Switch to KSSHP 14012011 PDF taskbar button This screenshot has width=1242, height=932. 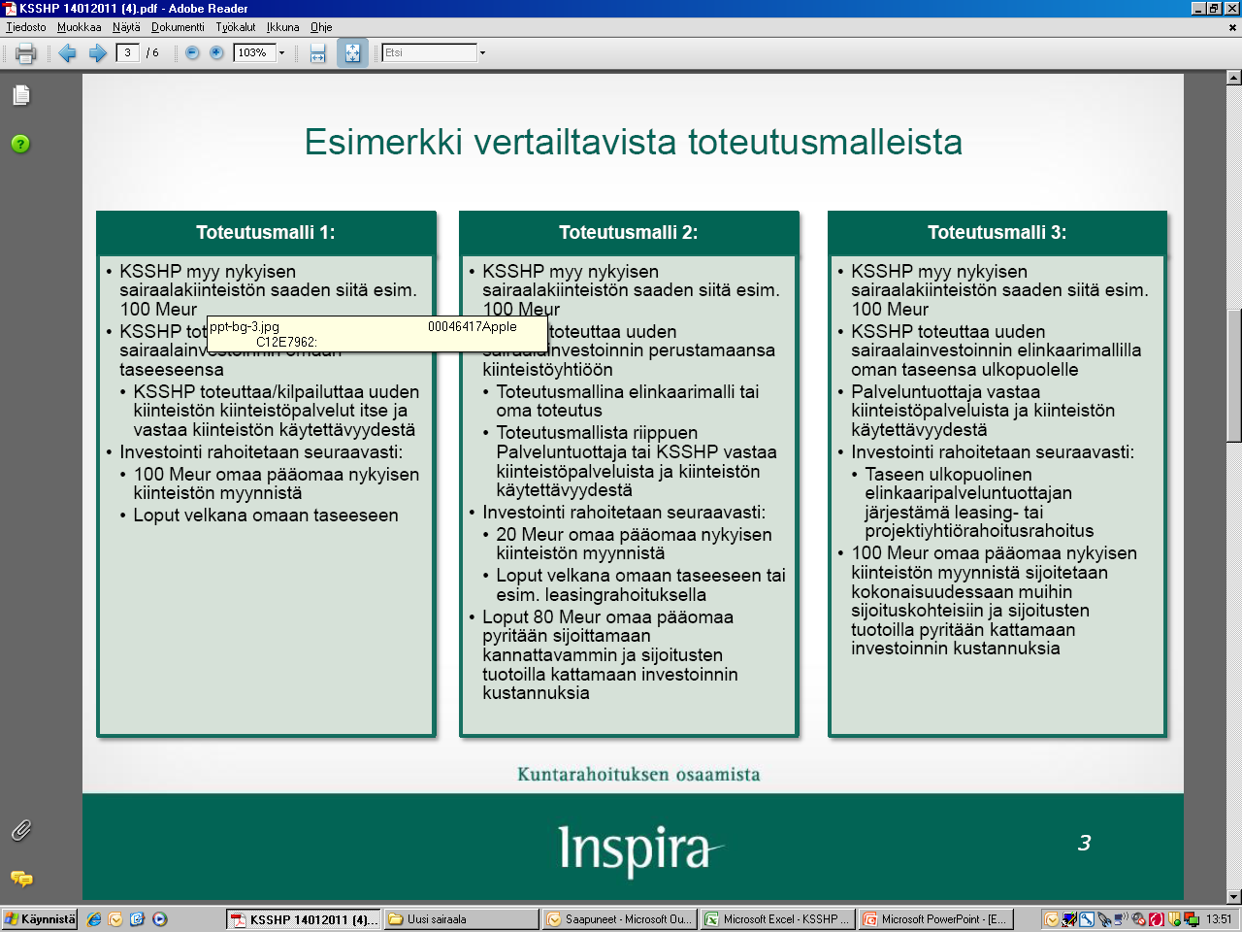click(x=304, y=918)
